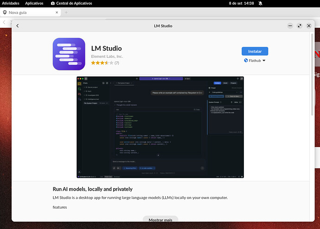Click the browser back arrow
320x229 pixels.
pyautogui.click(x=4, y=22)
